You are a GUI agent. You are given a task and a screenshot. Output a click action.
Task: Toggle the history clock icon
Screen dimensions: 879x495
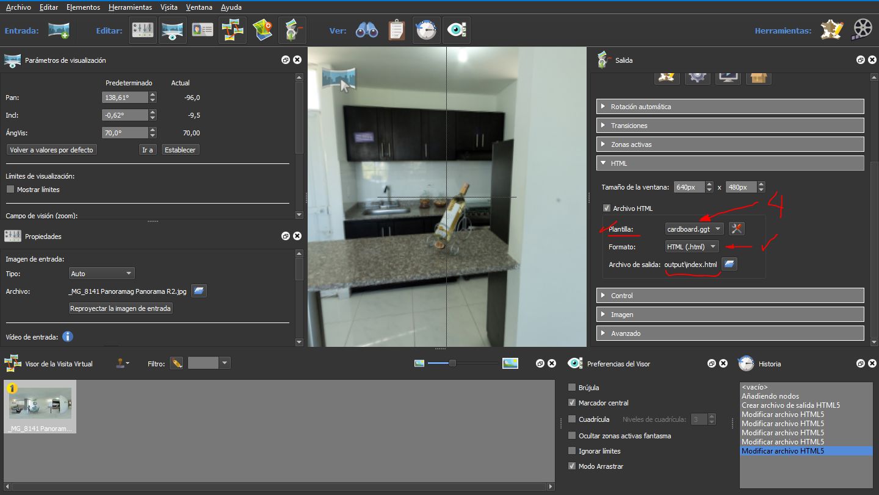coord(427,30)
